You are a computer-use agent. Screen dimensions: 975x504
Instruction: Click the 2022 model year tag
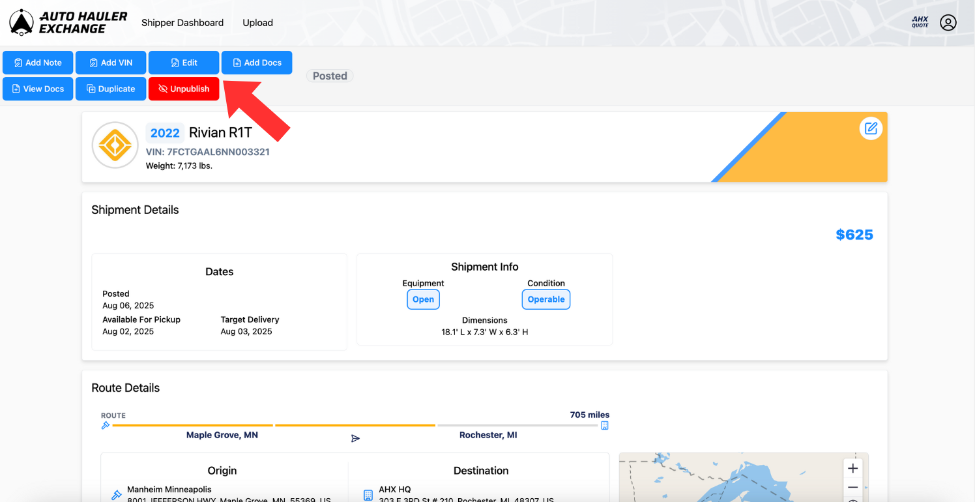(165, 133)
